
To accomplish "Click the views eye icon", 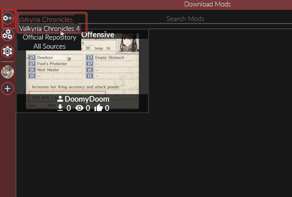I will pyautogui.click(x=79, y=108).
